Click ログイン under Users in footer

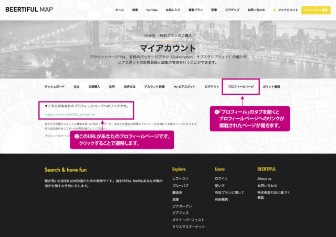[221, 178]
